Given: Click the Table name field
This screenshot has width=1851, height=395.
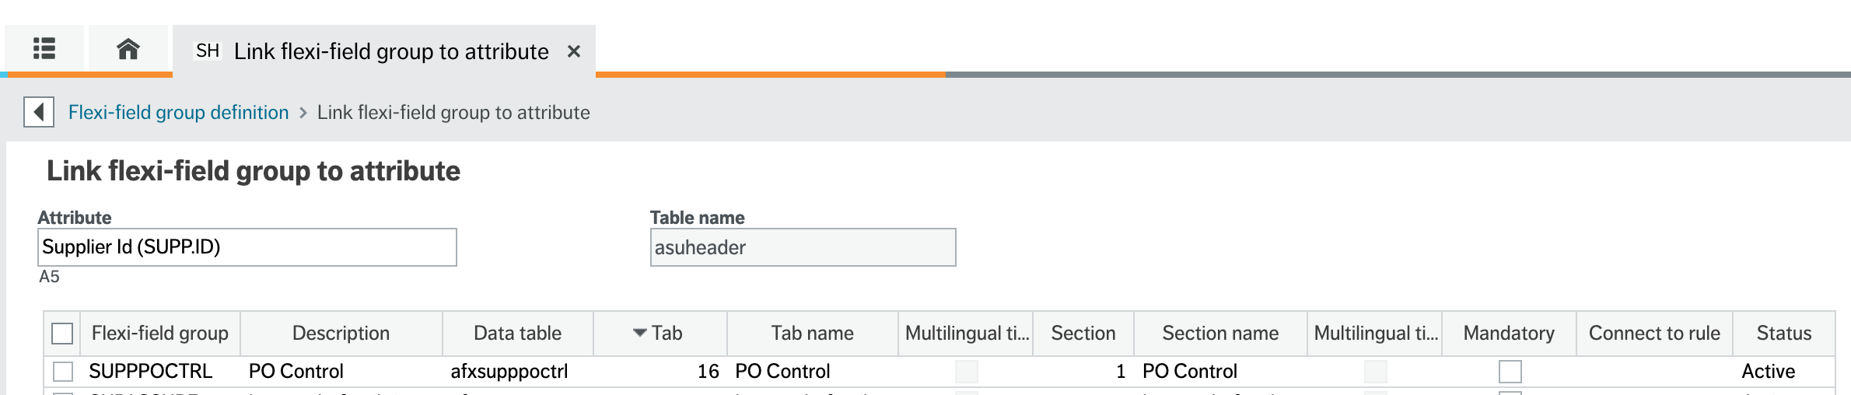Looking at the screenshot, I should tap(803, 247).
